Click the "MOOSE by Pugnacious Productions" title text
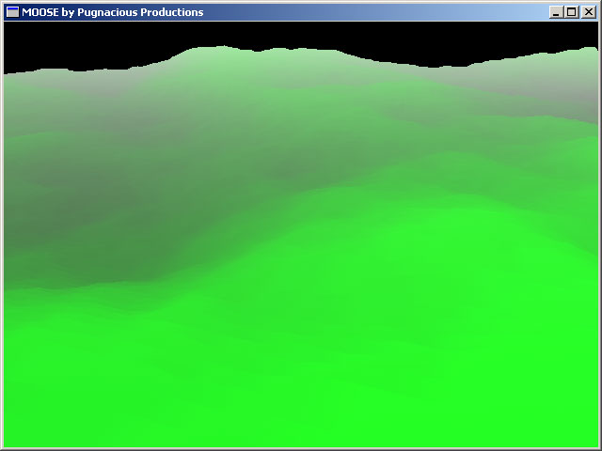The height and width of the screenshot is (451, 602). click(112, 12)
